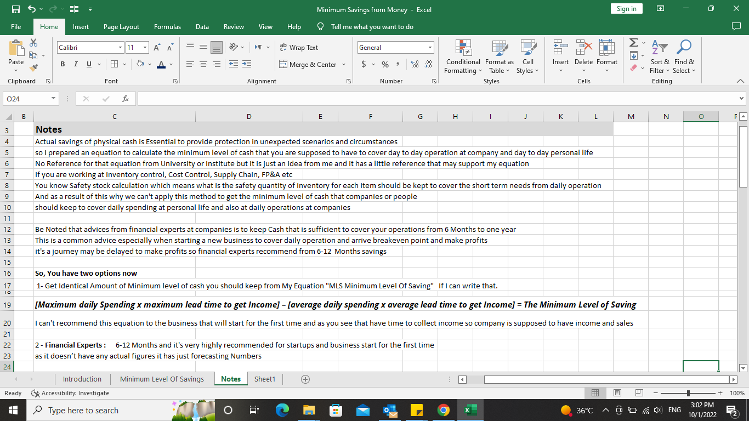The image size is (749, 421).
Task: Expand the formula bar chevron
Action: pyautogui.click(x=742, y=99)
